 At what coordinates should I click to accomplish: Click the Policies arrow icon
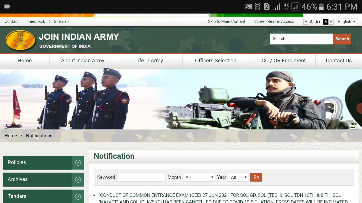point(78,163)
